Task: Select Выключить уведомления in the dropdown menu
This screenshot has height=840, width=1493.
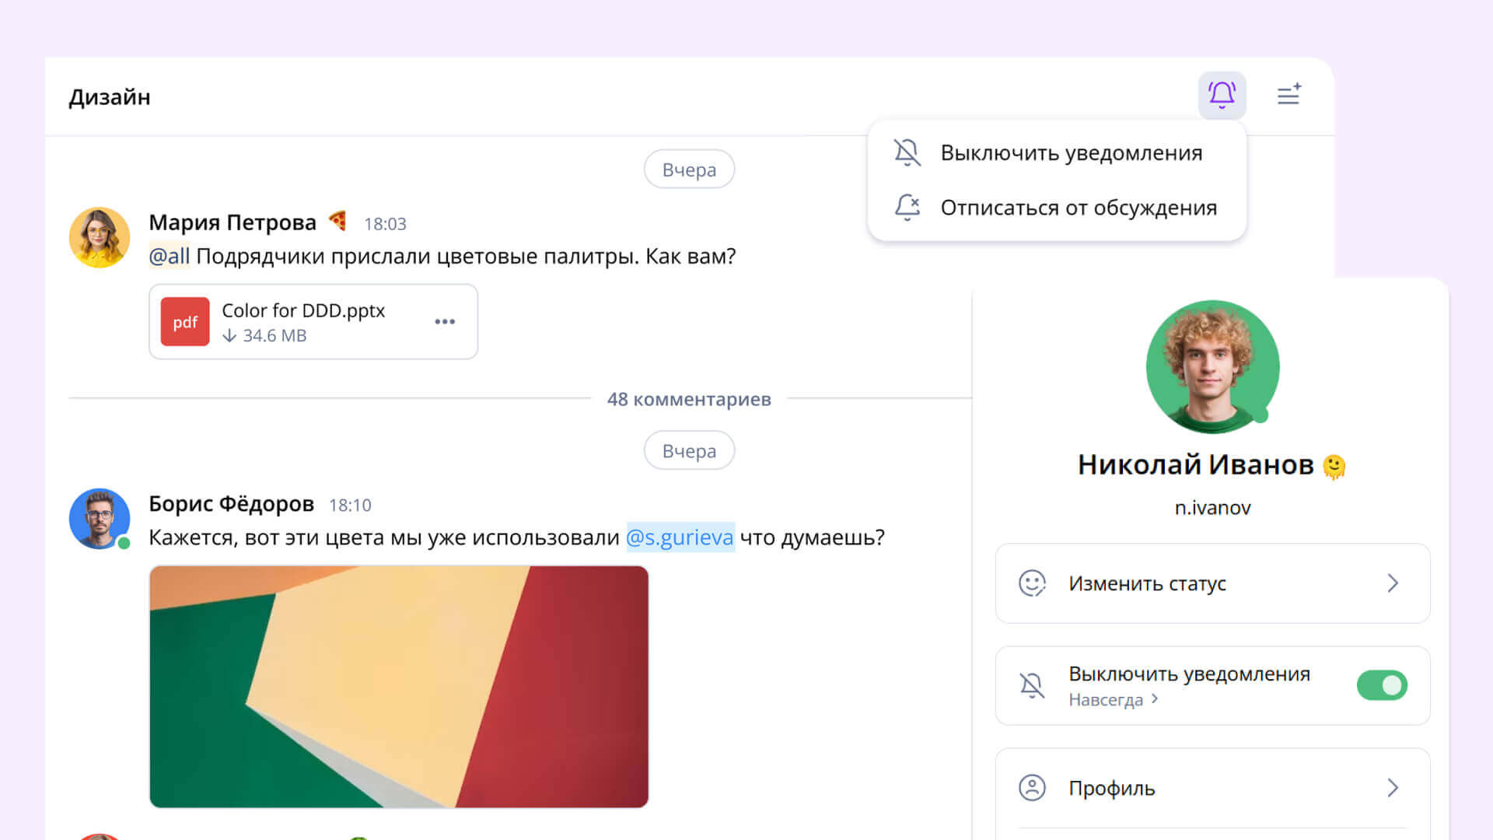Action: click(x=1071, y=153)
